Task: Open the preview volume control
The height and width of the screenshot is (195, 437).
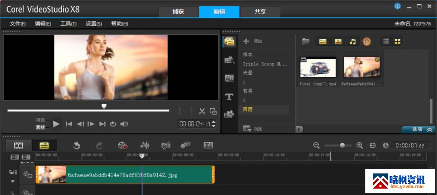Action: tap(124, 124)
